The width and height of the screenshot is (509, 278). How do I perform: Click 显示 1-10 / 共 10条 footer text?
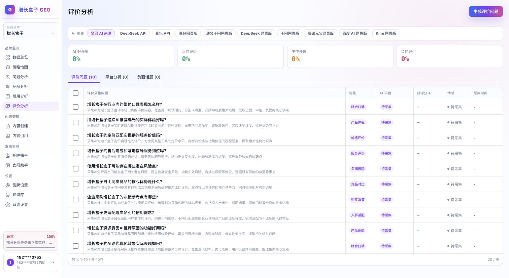[x=88, y=260]
